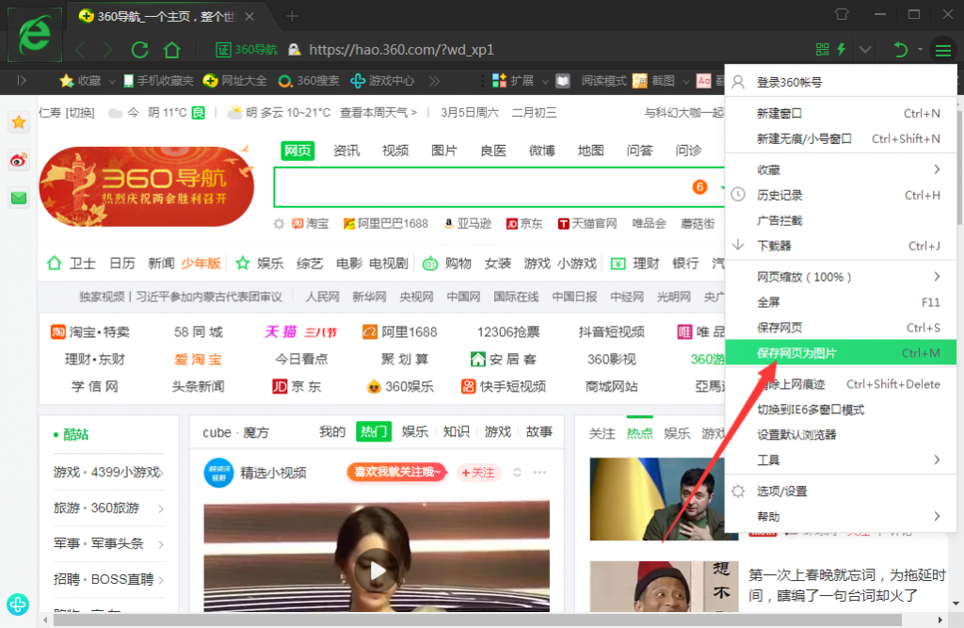
Task: Open the QR code icon in address bar
Action: click(x=822, y=49)
